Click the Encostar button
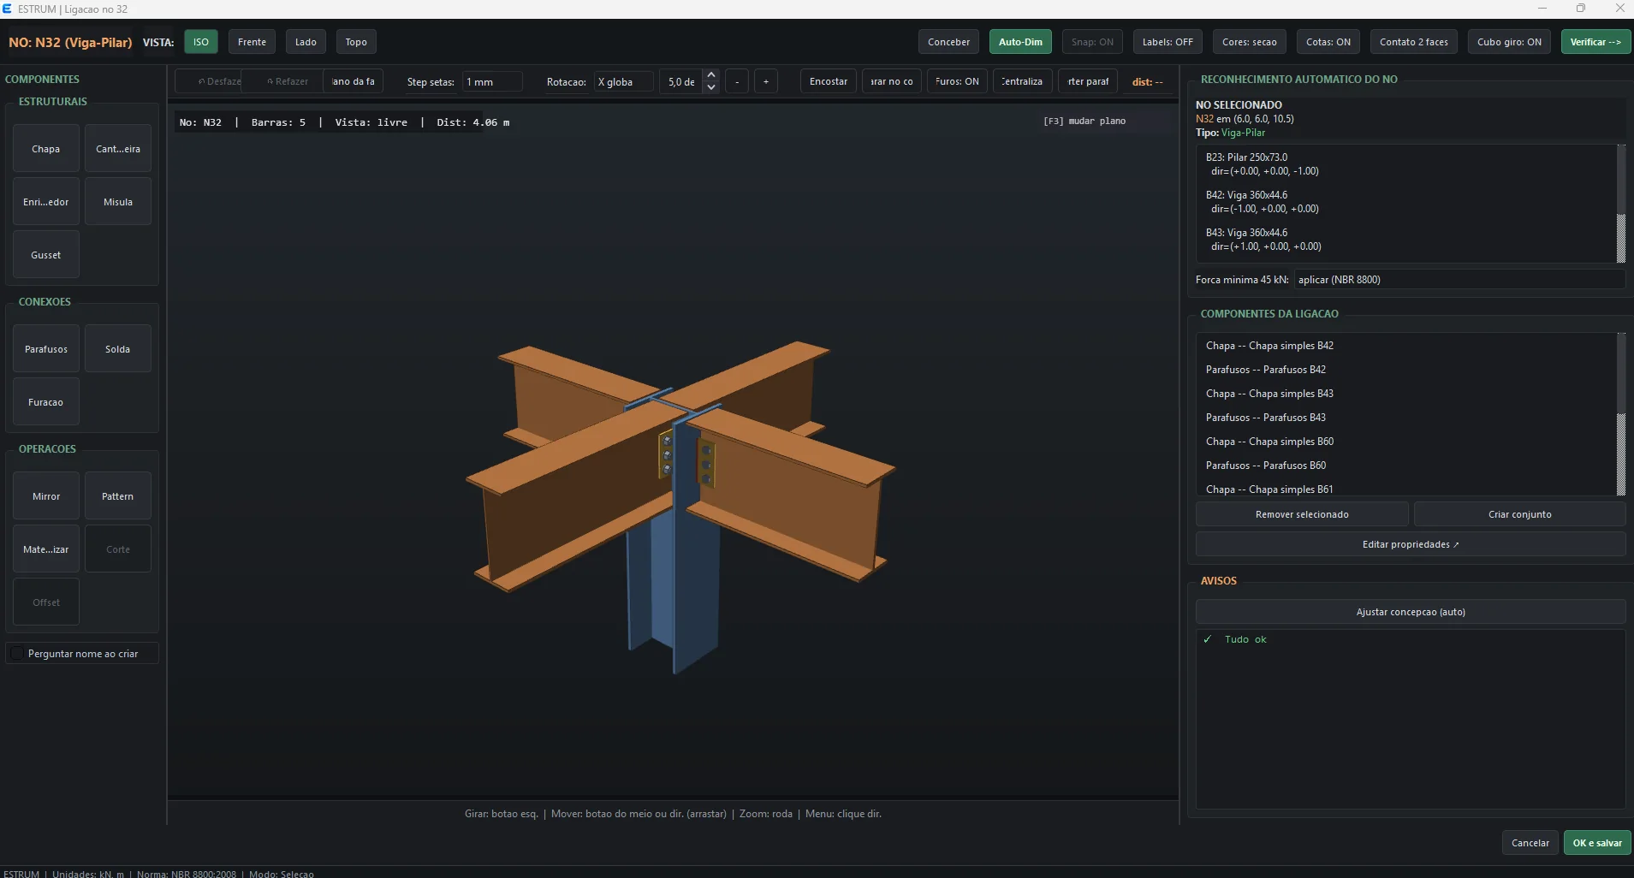 point(829,81)
